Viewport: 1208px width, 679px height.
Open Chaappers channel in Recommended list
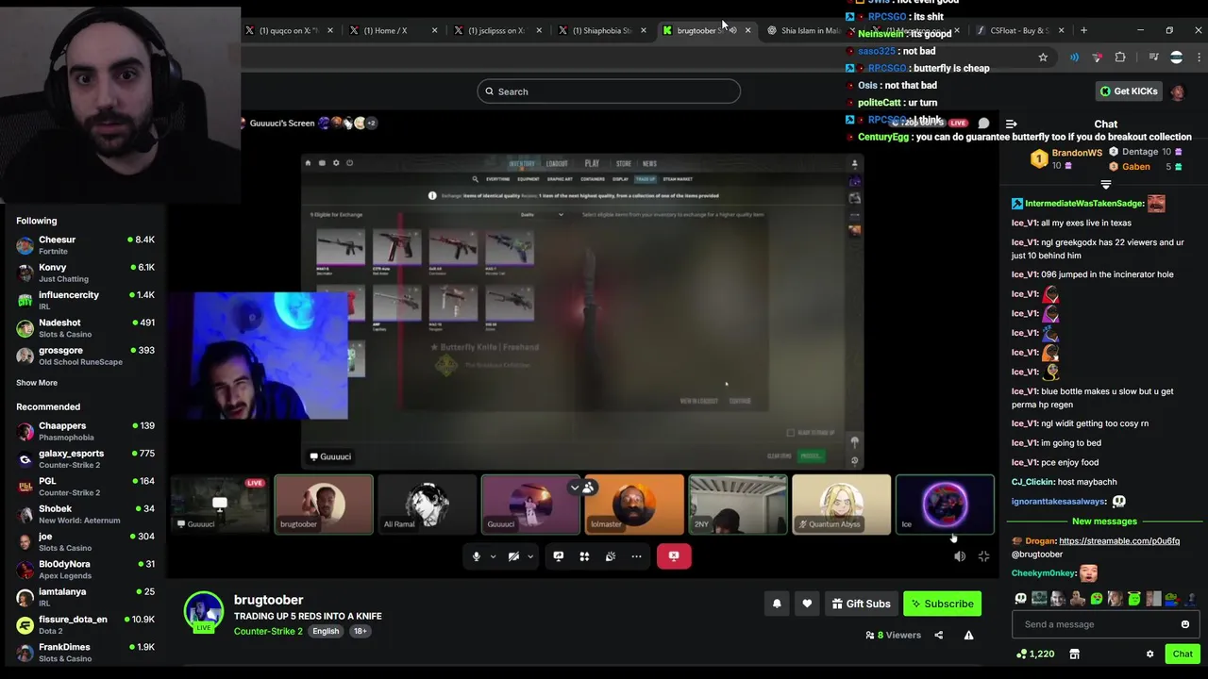point(85,431)
